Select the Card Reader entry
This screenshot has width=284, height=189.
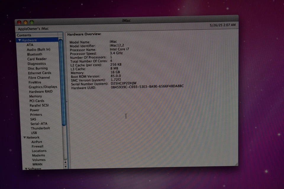(37, 59)
